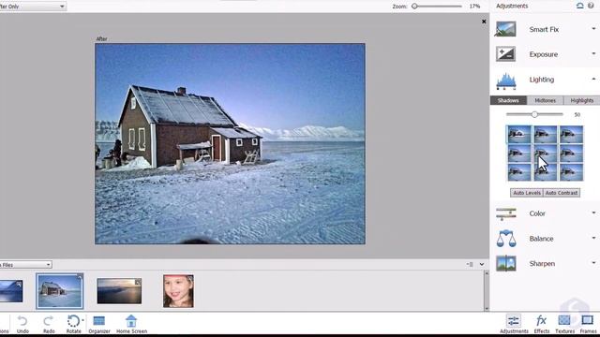600x337 pixels.
Task: Click the Sharpen adjustment icon
Action: coord(506,264)
